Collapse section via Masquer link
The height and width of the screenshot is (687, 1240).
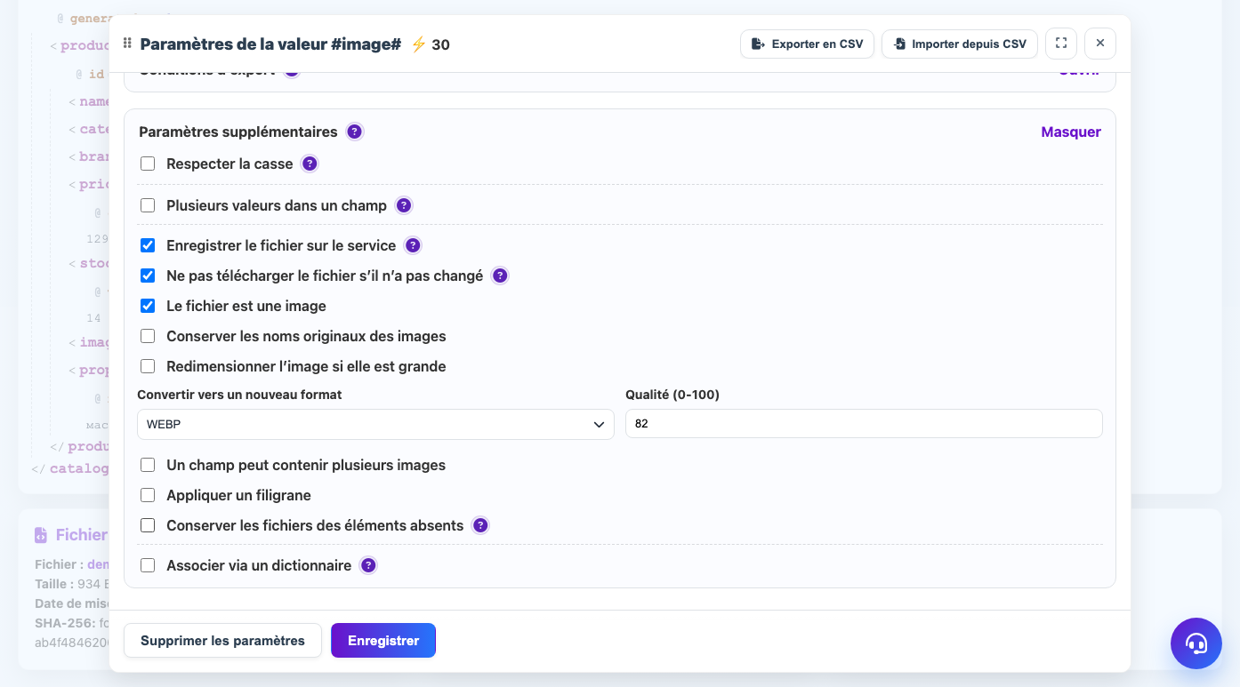1071,132
